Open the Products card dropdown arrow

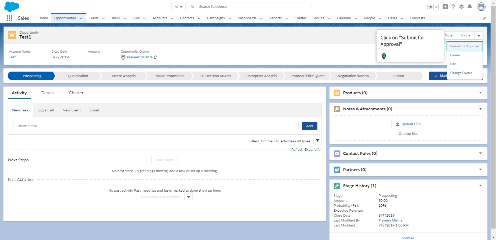(480, 93)
